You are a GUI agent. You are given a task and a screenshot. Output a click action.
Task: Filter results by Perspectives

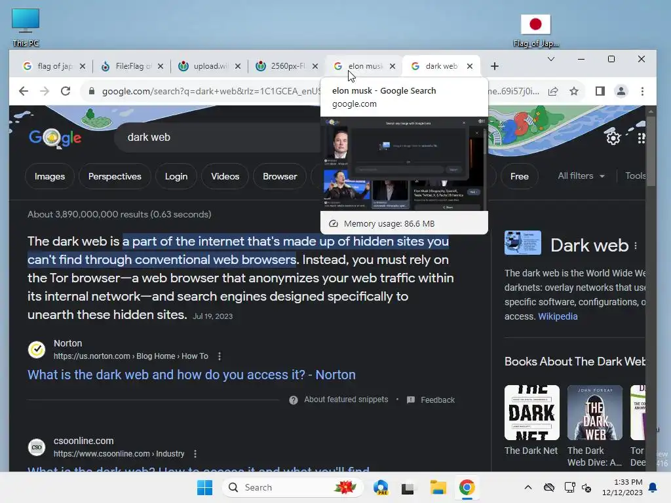(x=115, y=176)
